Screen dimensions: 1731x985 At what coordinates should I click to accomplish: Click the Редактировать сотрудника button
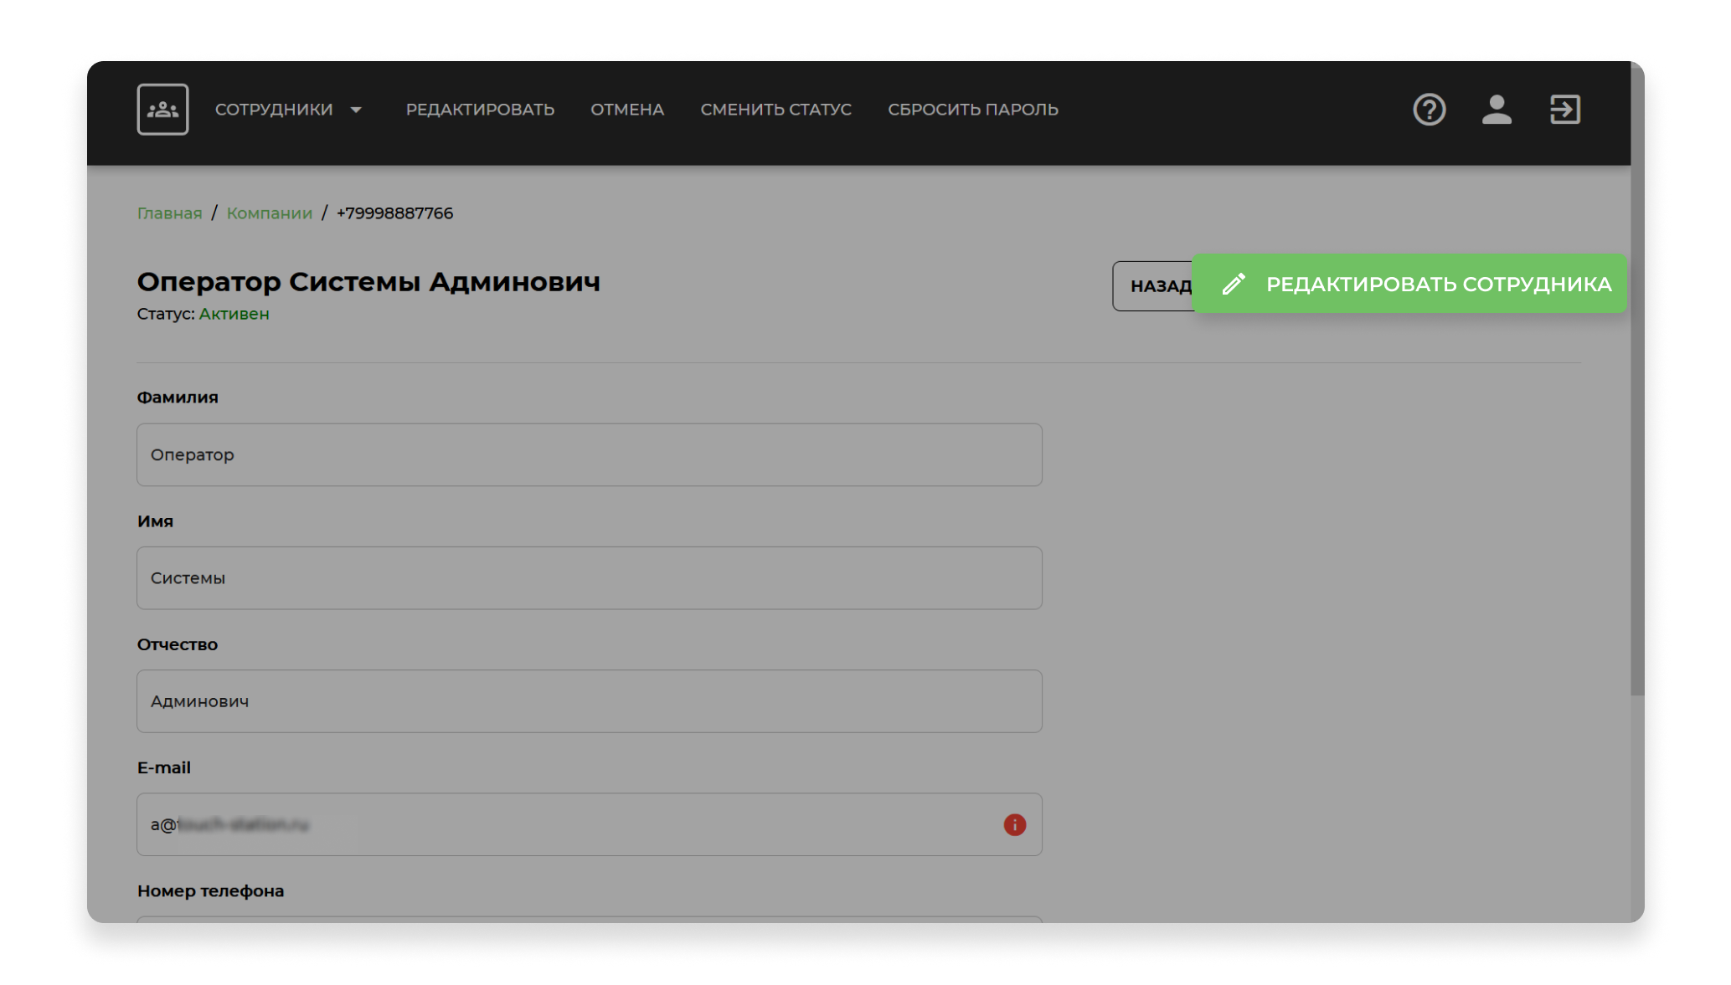point(1409,284)
